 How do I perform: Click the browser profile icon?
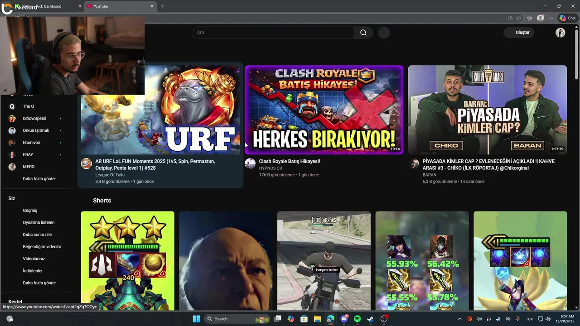[x=540, y=18]
